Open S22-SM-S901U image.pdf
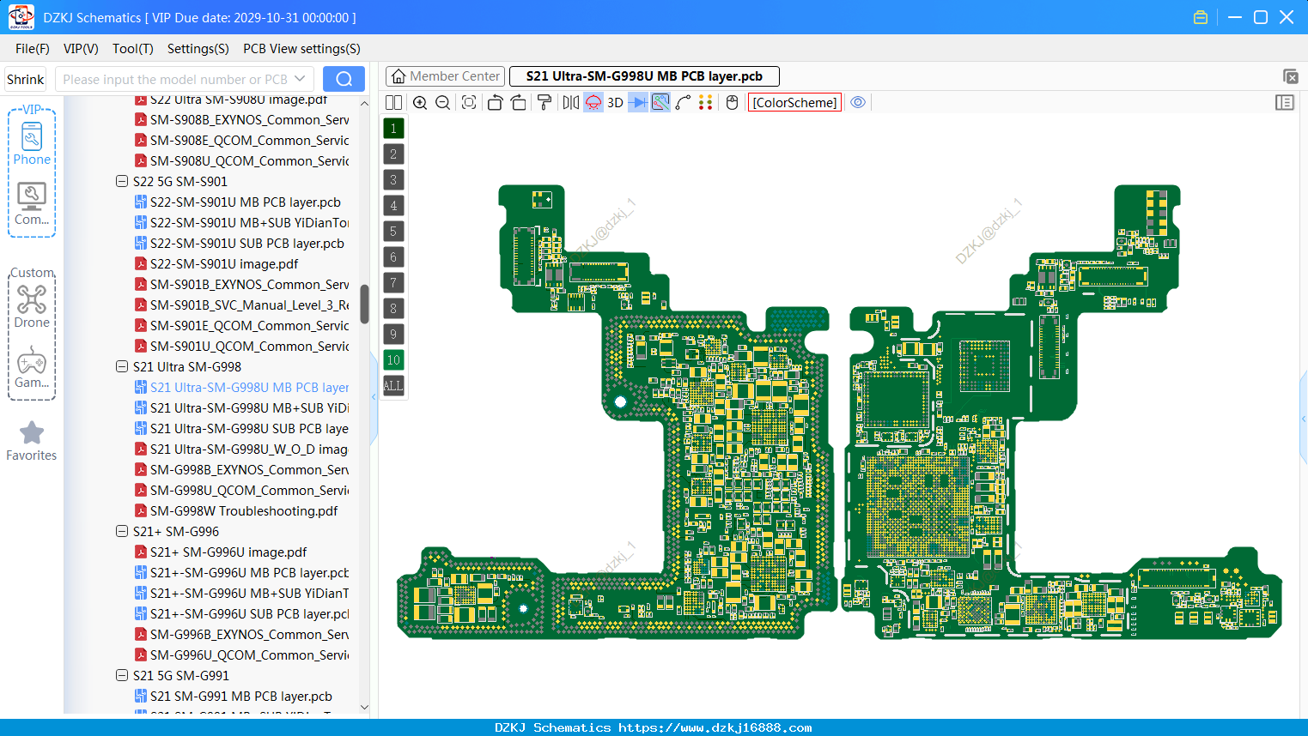 coord(224,264)
